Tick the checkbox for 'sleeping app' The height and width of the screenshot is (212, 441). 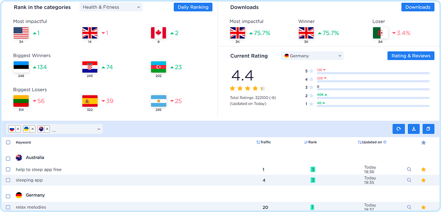8,180
